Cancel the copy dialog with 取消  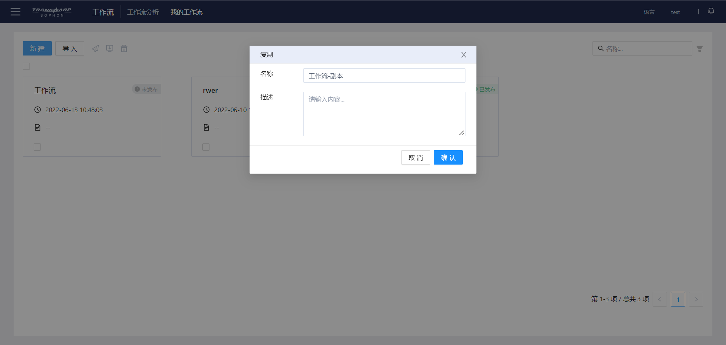[416, 157]
